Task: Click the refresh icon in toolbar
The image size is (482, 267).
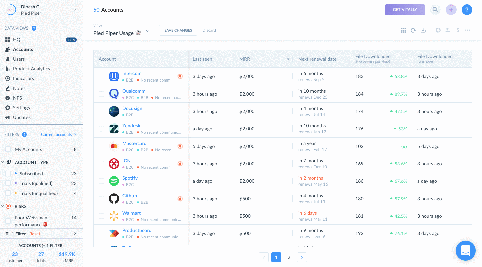Action: [413, 30]
